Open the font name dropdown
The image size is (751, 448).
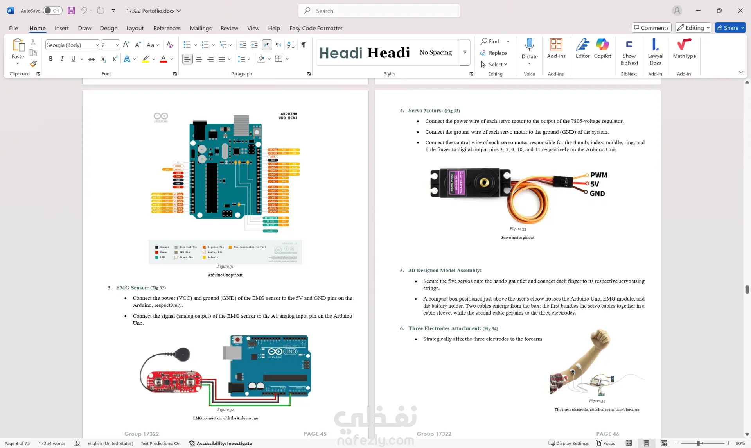click(97, 45)
